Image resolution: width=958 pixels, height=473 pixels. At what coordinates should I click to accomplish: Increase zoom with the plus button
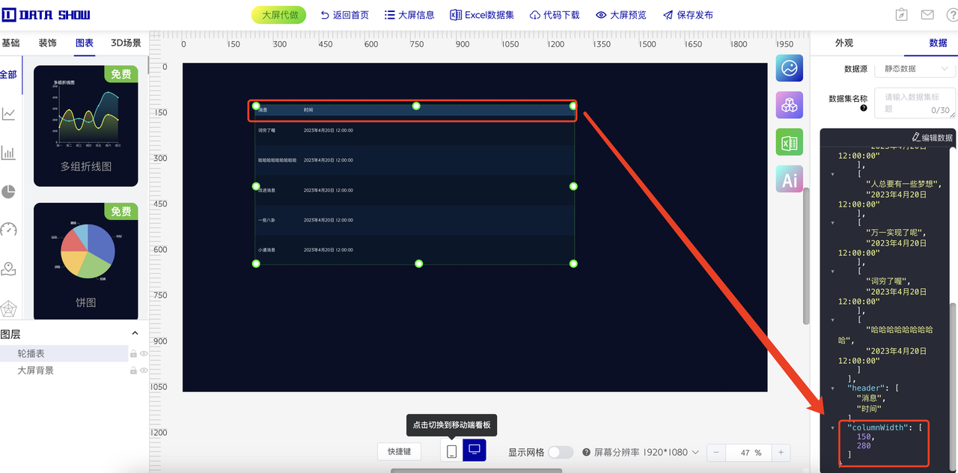click(781, 452)
